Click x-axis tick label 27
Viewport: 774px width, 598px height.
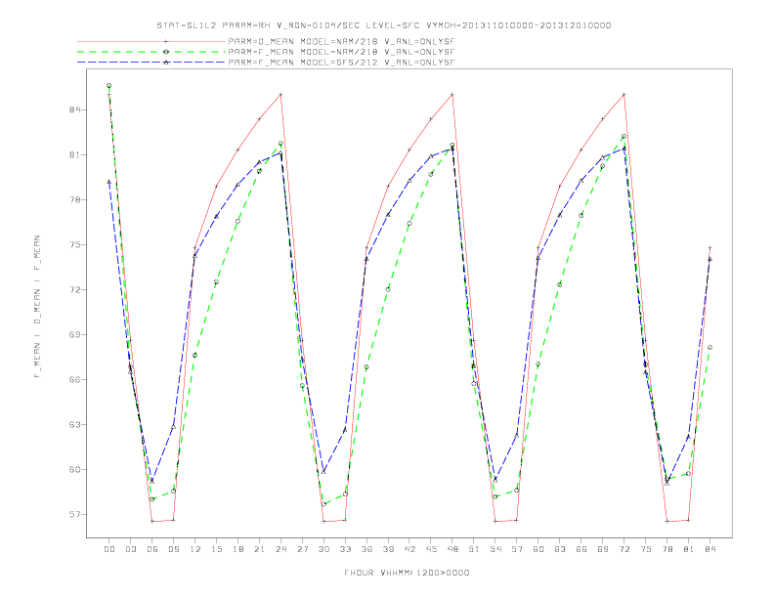pyautogui.click(x=302, y=549)
